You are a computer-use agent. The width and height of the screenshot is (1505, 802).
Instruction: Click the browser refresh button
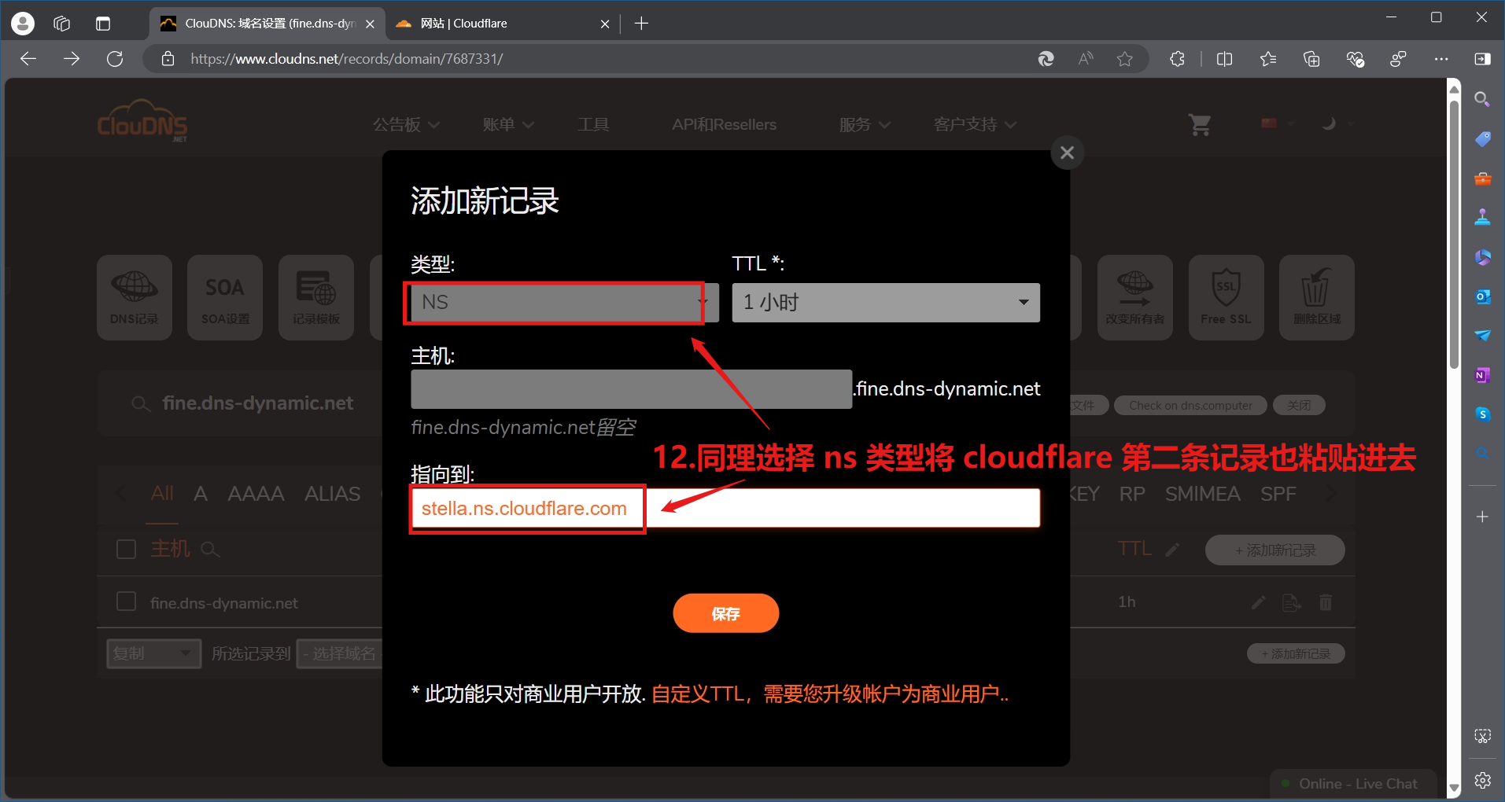click(x=115, y=59)
